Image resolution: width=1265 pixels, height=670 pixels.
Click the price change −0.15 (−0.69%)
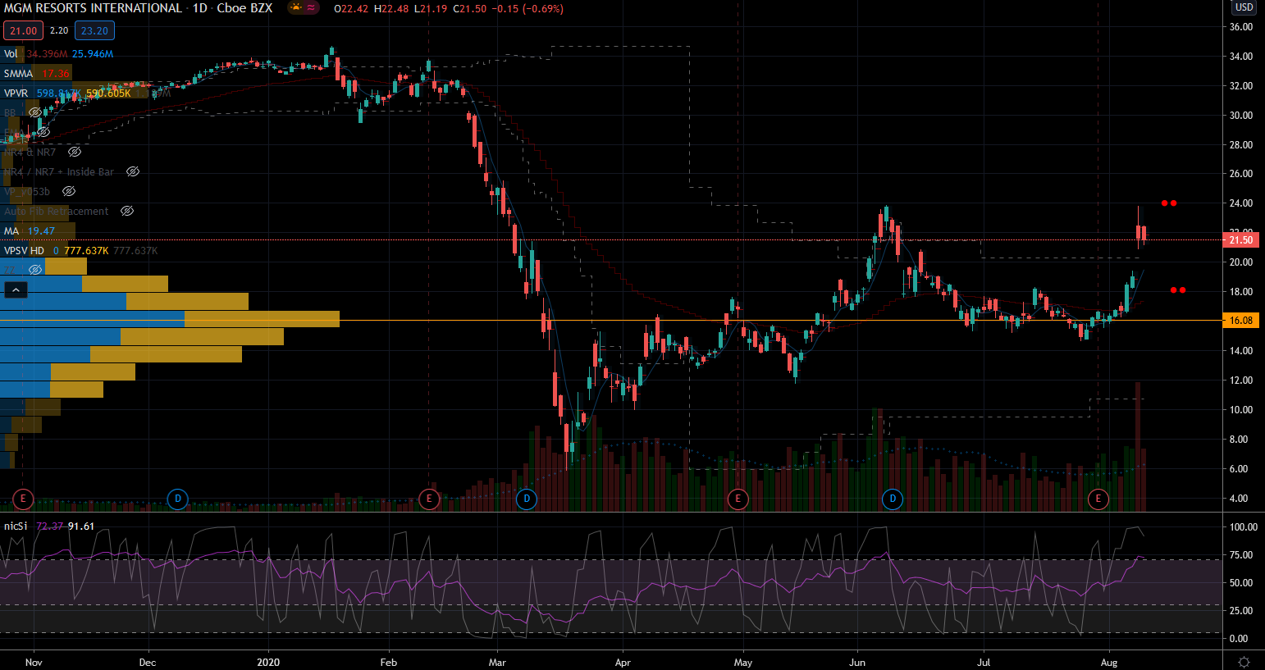click(x=527, y=8)
